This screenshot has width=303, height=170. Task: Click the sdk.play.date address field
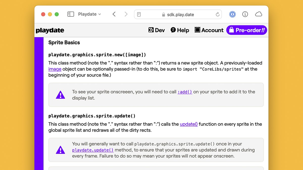point(178,14)
